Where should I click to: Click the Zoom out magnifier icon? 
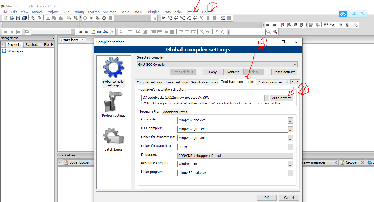pos(209,32)
